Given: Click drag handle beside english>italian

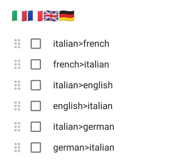Looking at the screenshot, I should 17,106.
